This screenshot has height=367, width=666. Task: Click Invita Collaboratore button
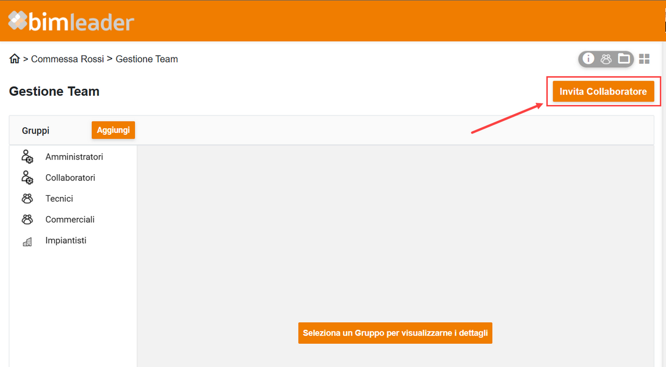pyautogui.click(x=603, y=91)
